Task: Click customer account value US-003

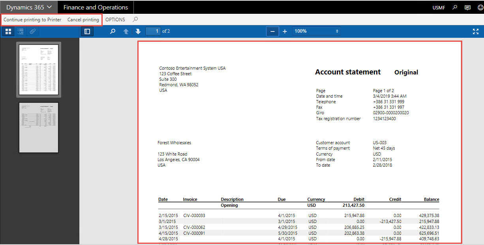Action: 379,143
